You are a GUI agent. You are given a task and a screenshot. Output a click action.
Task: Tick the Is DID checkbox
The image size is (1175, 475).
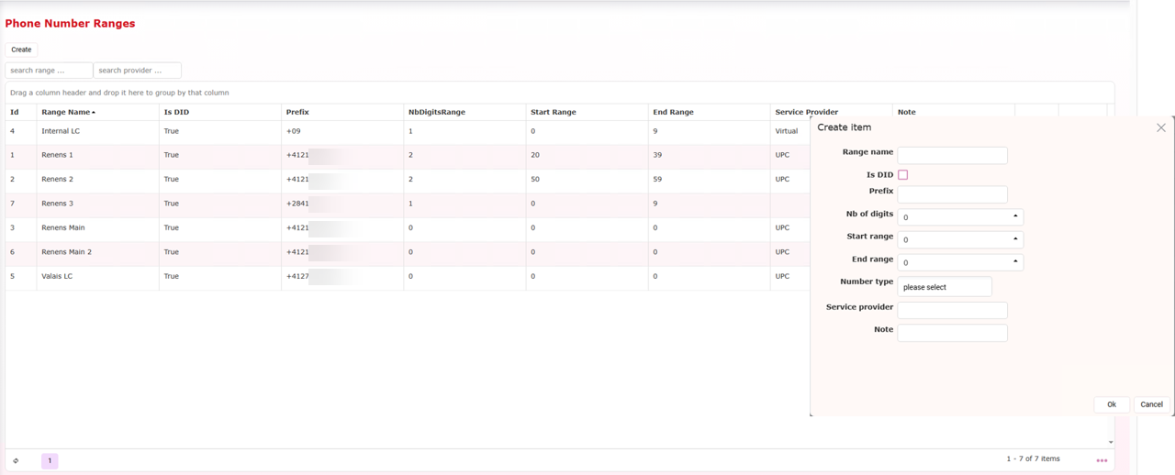[902, 174]
